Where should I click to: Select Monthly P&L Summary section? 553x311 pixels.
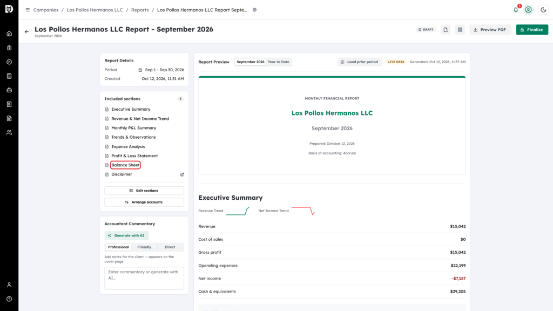[134, 127]
